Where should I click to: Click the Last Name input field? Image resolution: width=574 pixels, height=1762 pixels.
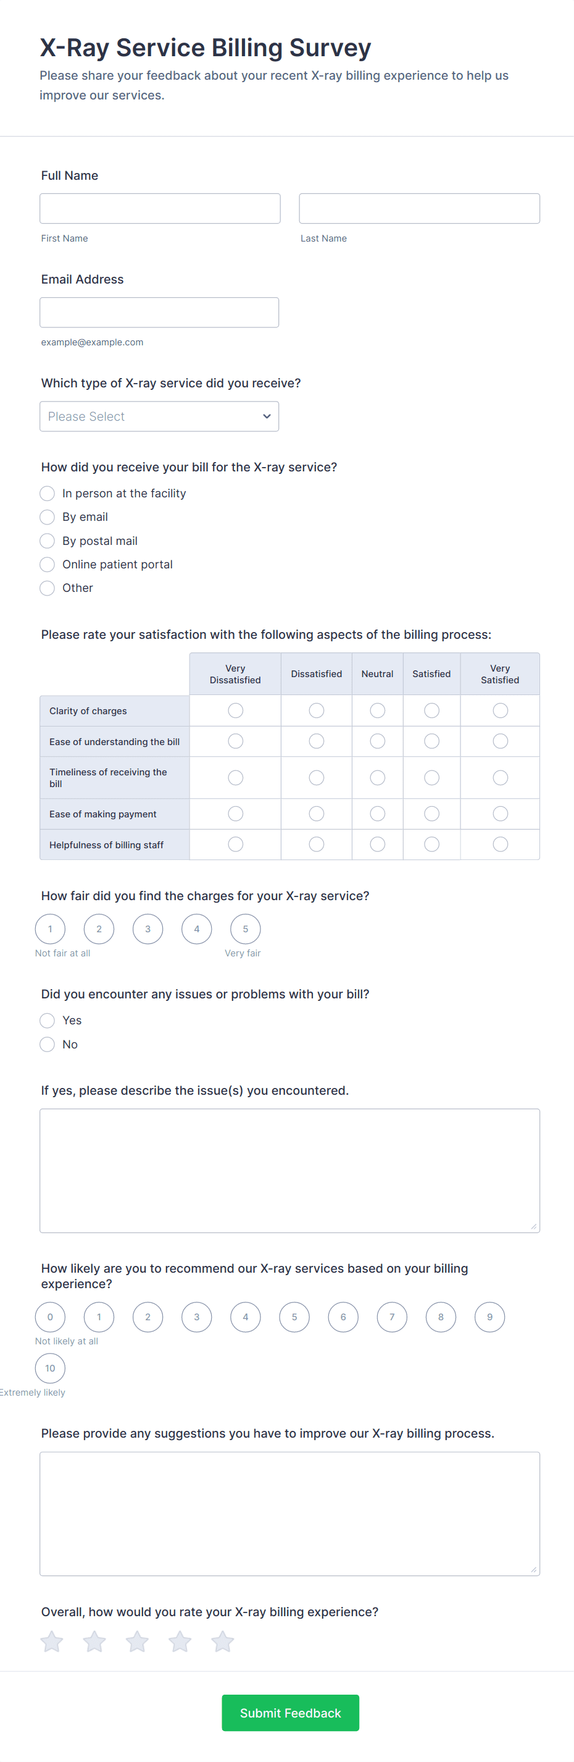click(x=420, y=209)
